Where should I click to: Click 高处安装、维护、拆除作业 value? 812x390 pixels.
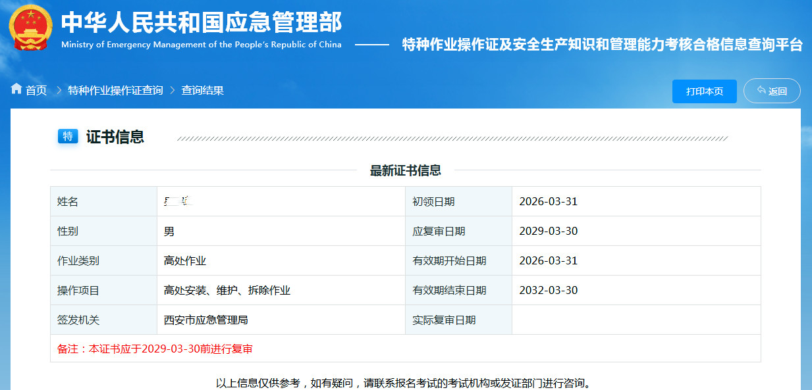[227, 290]
